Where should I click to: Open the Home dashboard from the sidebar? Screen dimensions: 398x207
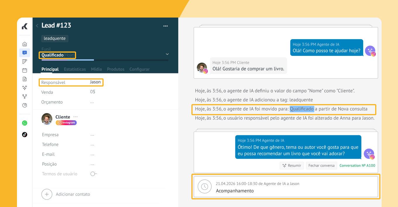pyautogui.click(x=25, y=44)
